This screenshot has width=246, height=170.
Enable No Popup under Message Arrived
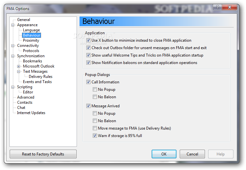coord(95,113)
